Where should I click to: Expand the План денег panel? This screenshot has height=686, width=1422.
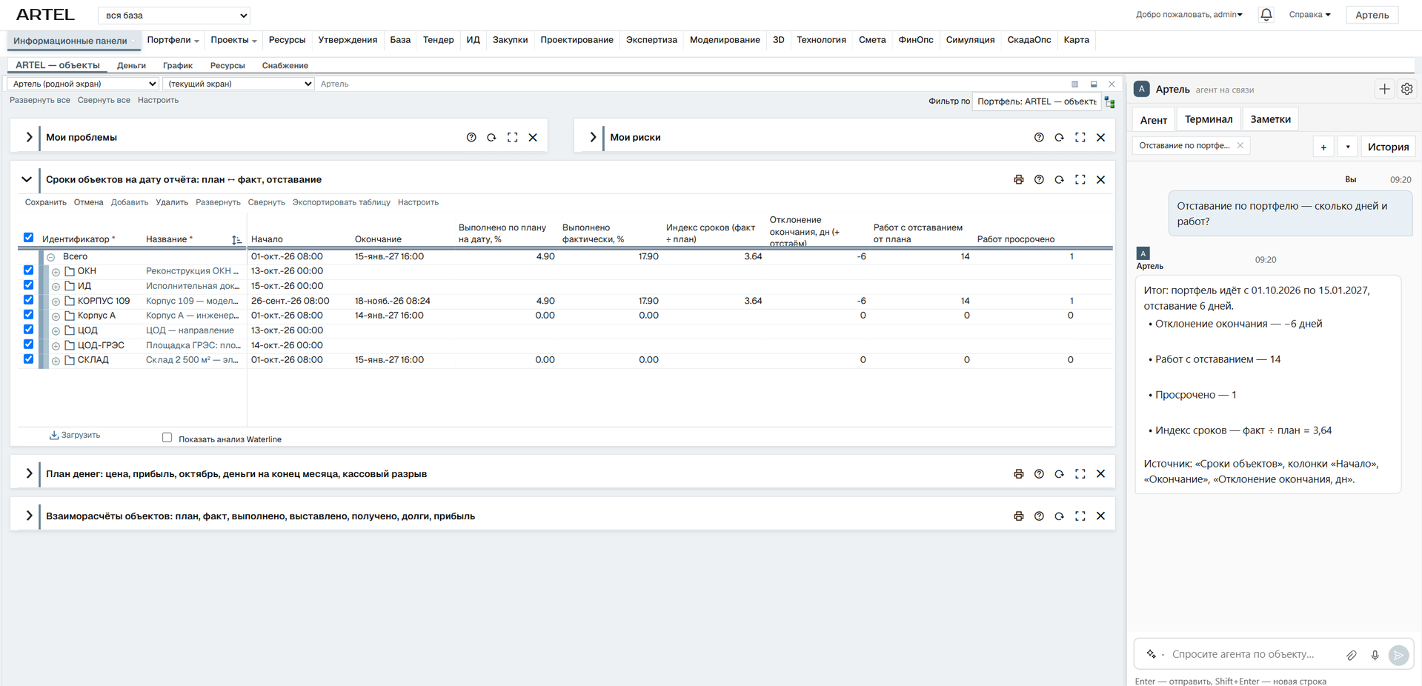coord(29,473)
